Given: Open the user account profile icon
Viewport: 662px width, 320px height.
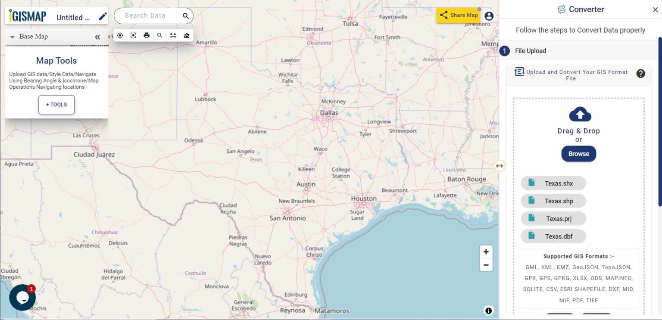Looking at the screenshot, I should coord(489,16).
